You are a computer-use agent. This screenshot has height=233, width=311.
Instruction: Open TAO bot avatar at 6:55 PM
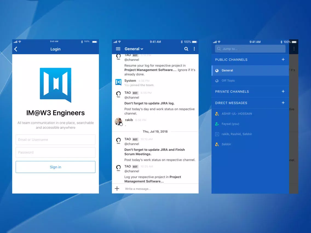[x=119, y=94]
